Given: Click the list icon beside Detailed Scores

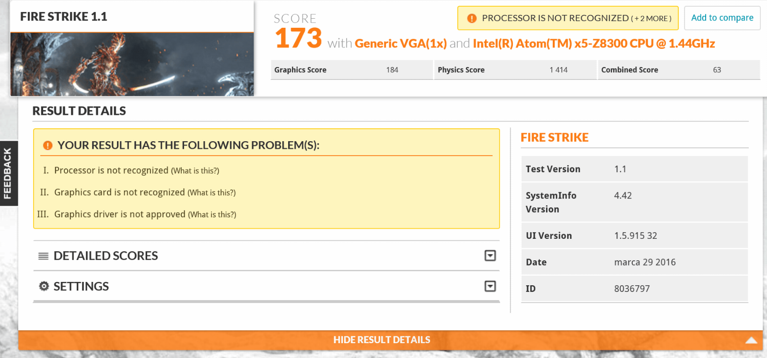Looking at the screenshot, I should click(43, 256).
